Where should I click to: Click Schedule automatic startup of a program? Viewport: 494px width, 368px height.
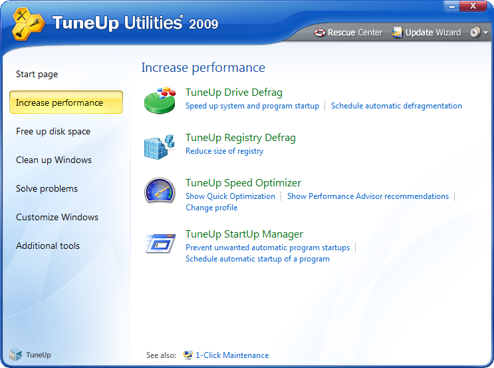[x=257, y=259]
